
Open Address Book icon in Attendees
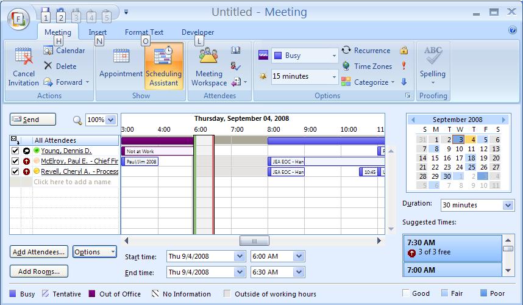235,51
